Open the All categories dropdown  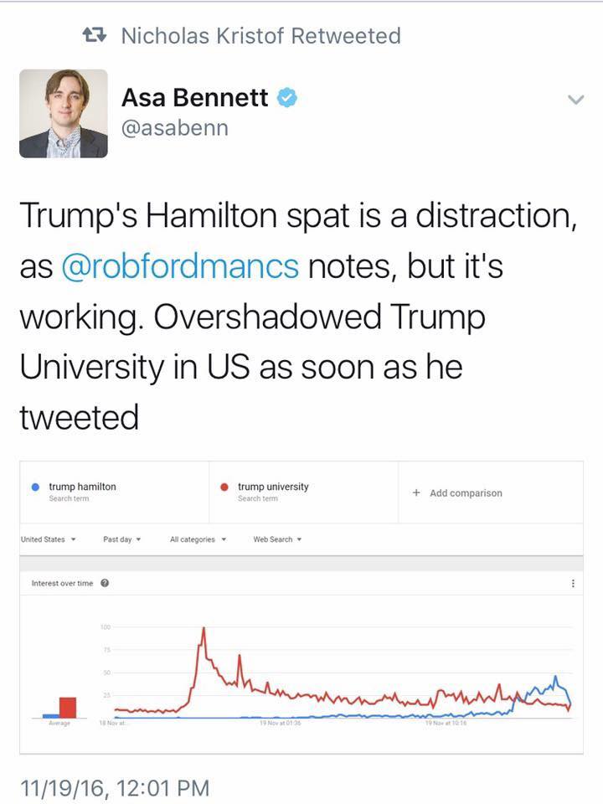[198, 539]
